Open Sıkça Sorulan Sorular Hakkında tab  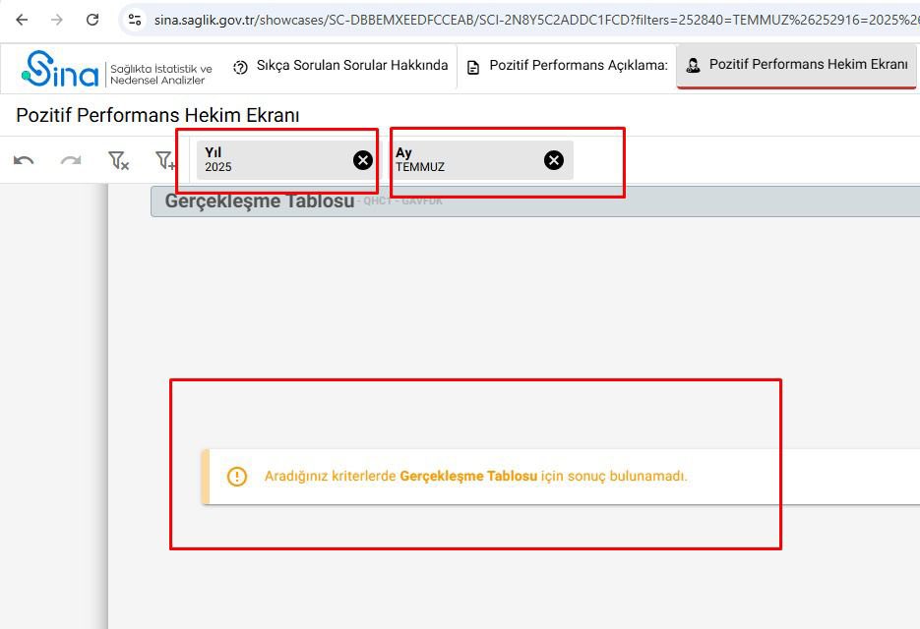[x=340, y=66]
